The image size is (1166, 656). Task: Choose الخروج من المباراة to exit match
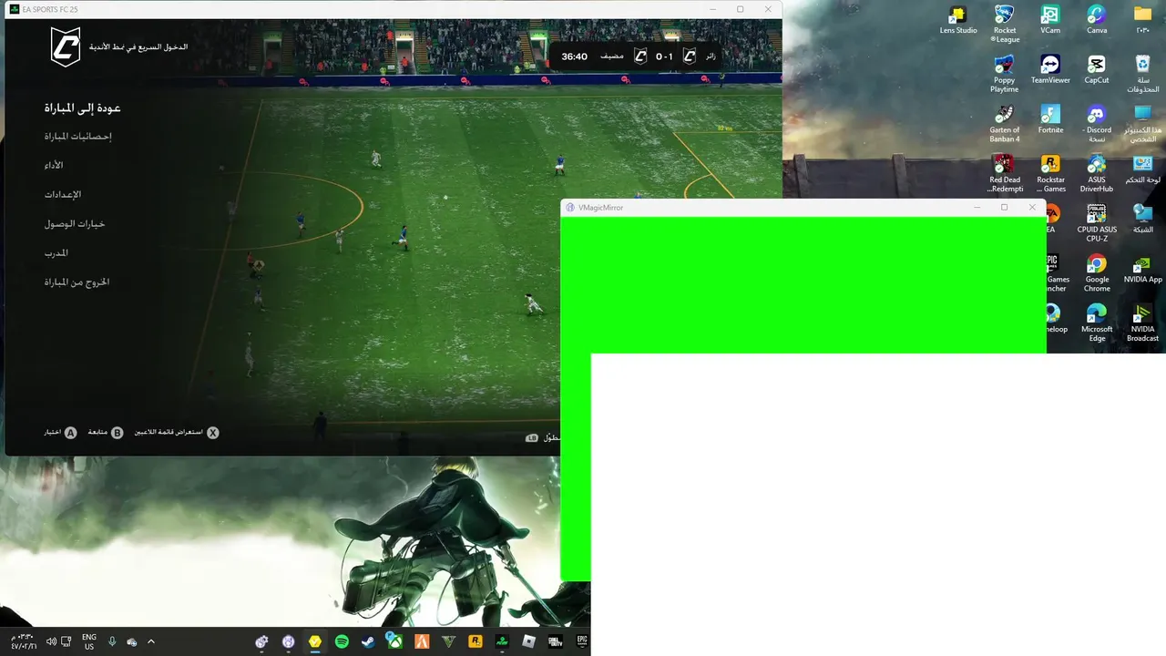pos(77,282)
